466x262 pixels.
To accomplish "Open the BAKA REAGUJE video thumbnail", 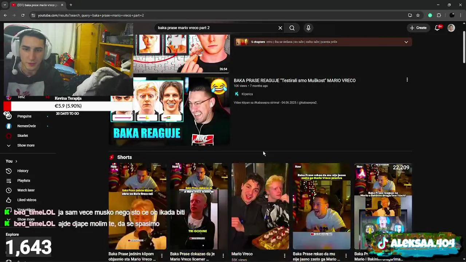I will [170, 111].
